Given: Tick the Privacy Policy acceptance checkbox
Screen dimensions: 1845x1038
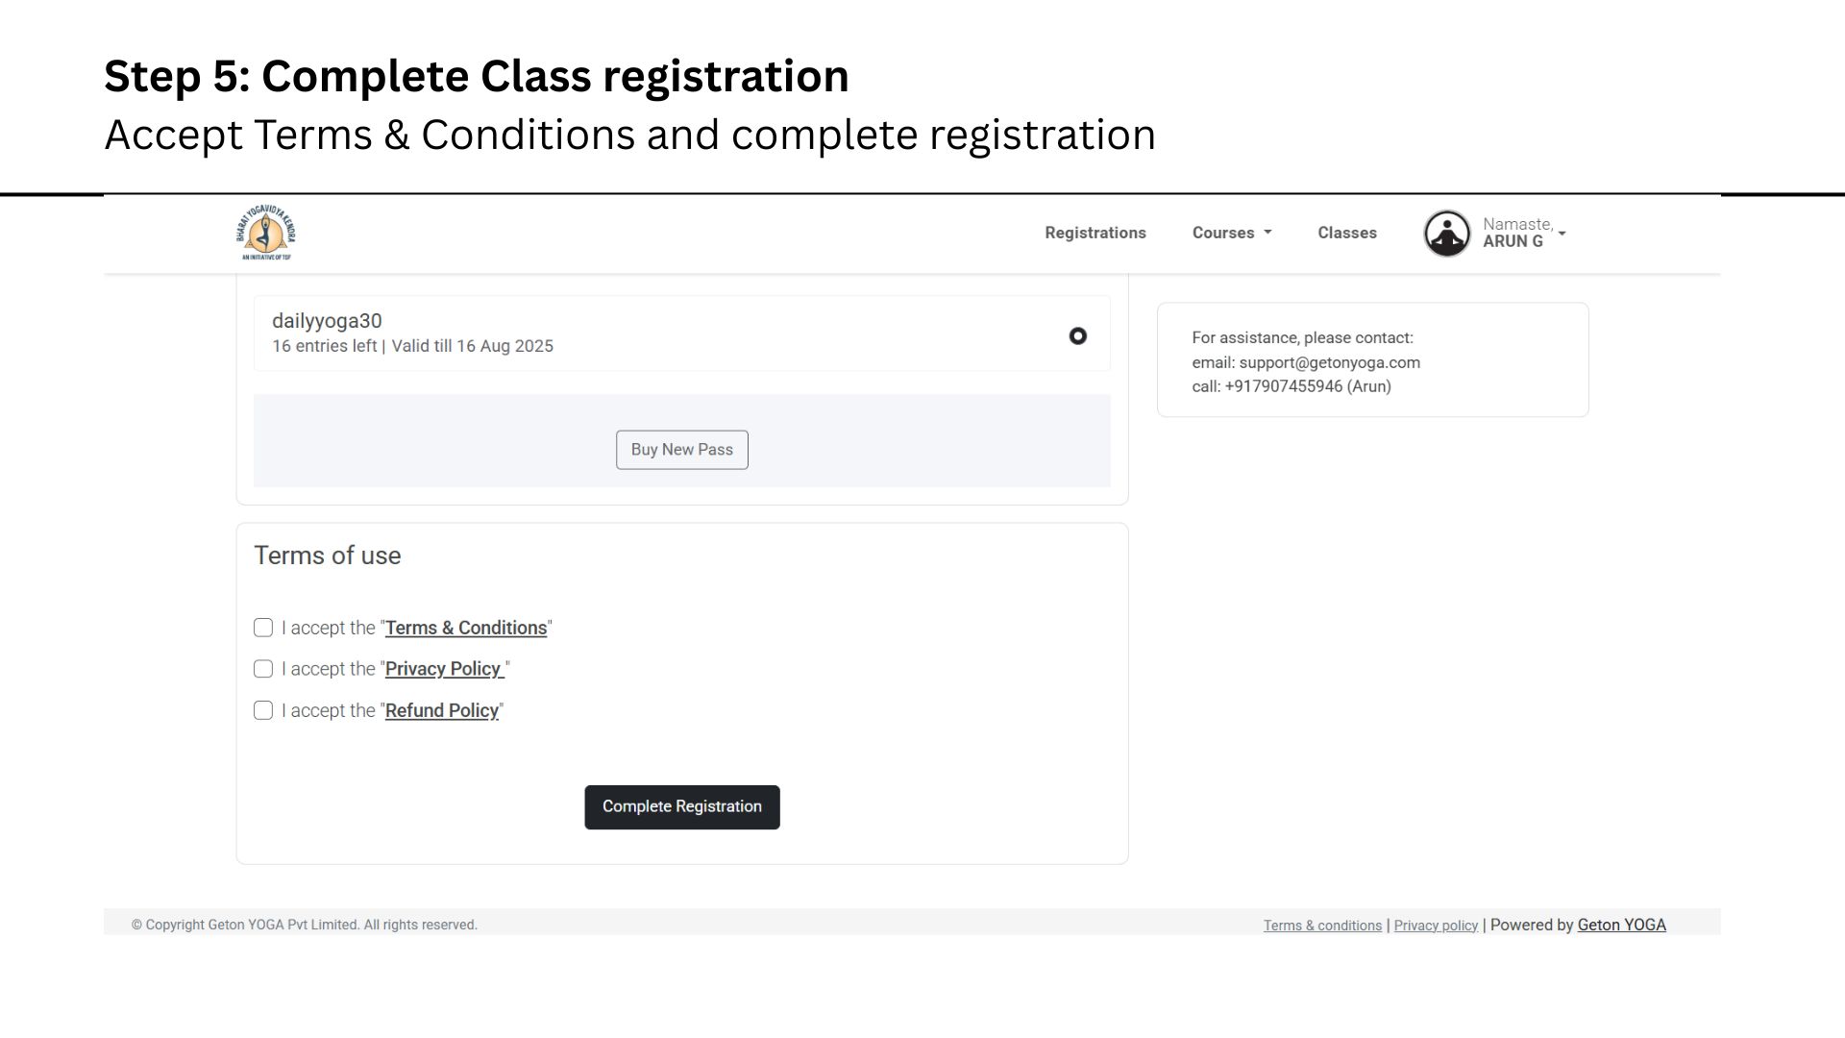Looking at the screenshot, I should click(x=263, y=669).
